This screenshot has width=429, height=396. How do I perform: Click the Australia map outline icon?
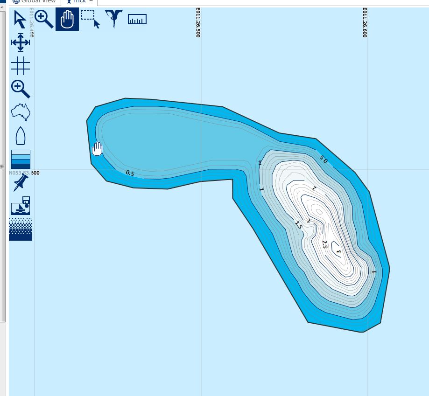point(21,112)
